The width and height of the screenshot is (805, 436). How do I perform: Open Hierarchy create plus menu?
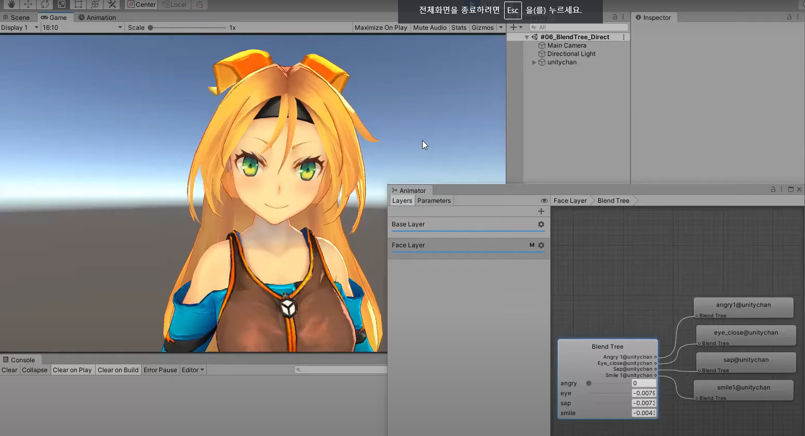(516, 27)
